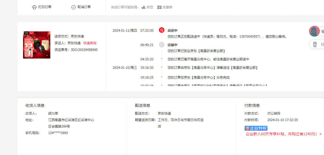Click the circle-minus icon beside 取消订单

pyautogui.click(x=73, y=7)
